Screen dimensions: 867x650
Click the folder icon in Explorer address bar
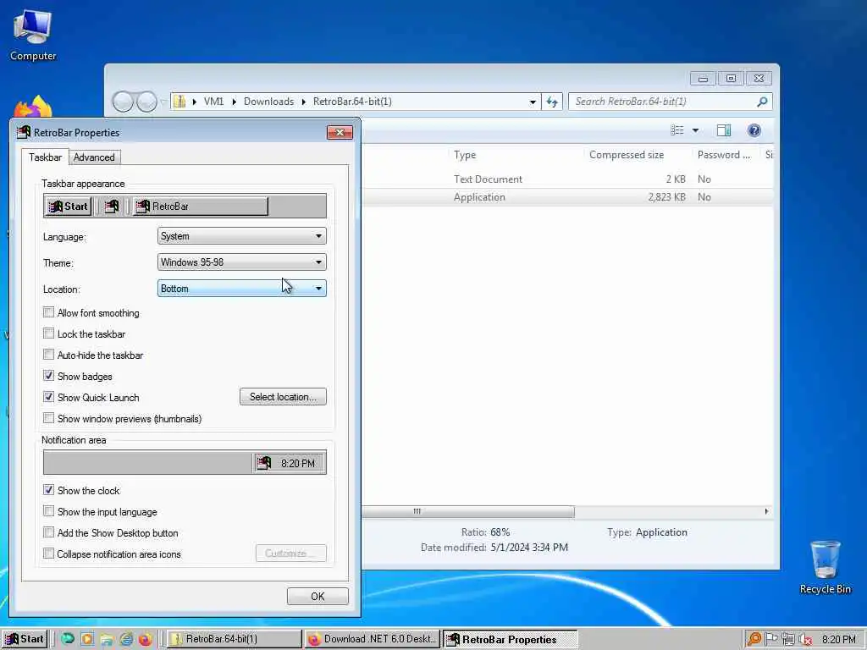click(179, 102)
